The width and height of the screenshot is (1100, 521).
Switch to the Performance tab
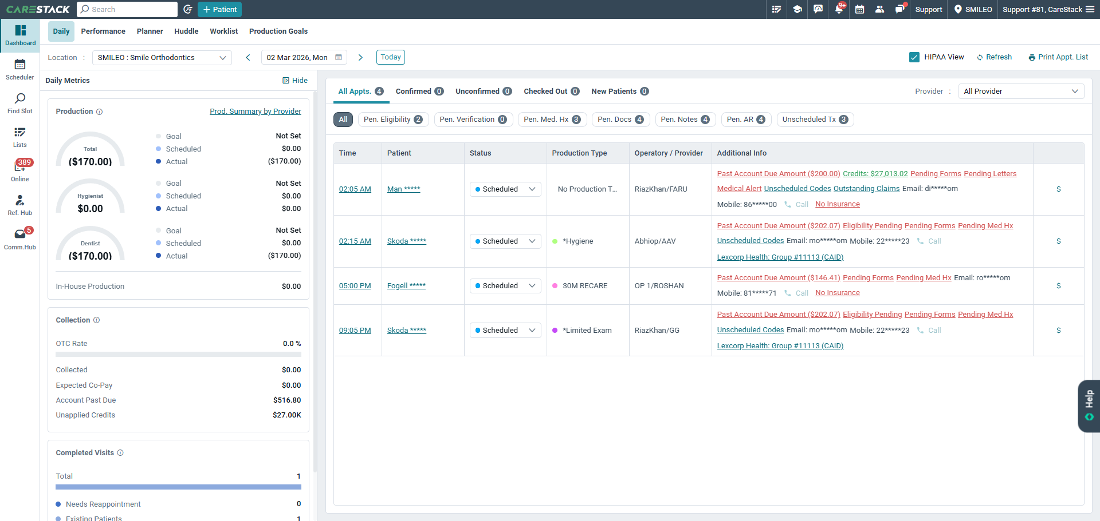(103, 31)
